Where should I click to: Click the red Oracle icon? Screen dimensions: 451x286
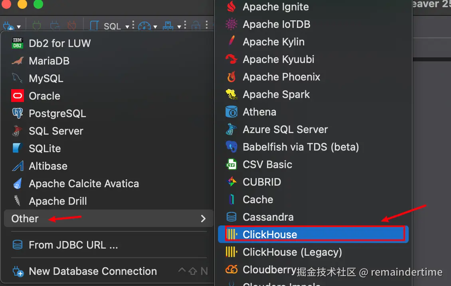[x=17, y=96]
